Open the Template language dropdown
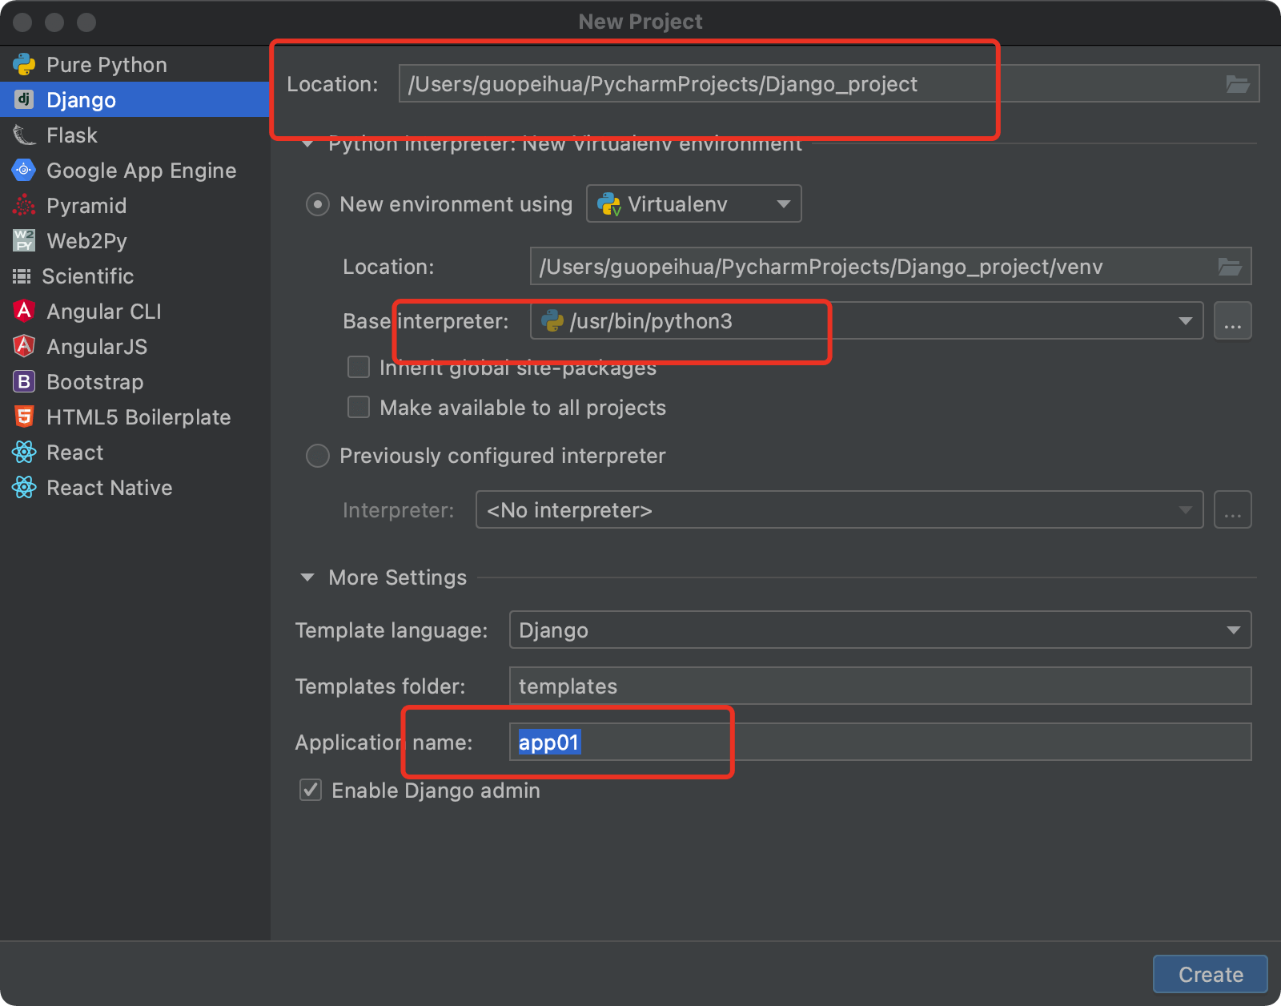The width and height of the screenshot is (1281, 1006). point(880,630)
